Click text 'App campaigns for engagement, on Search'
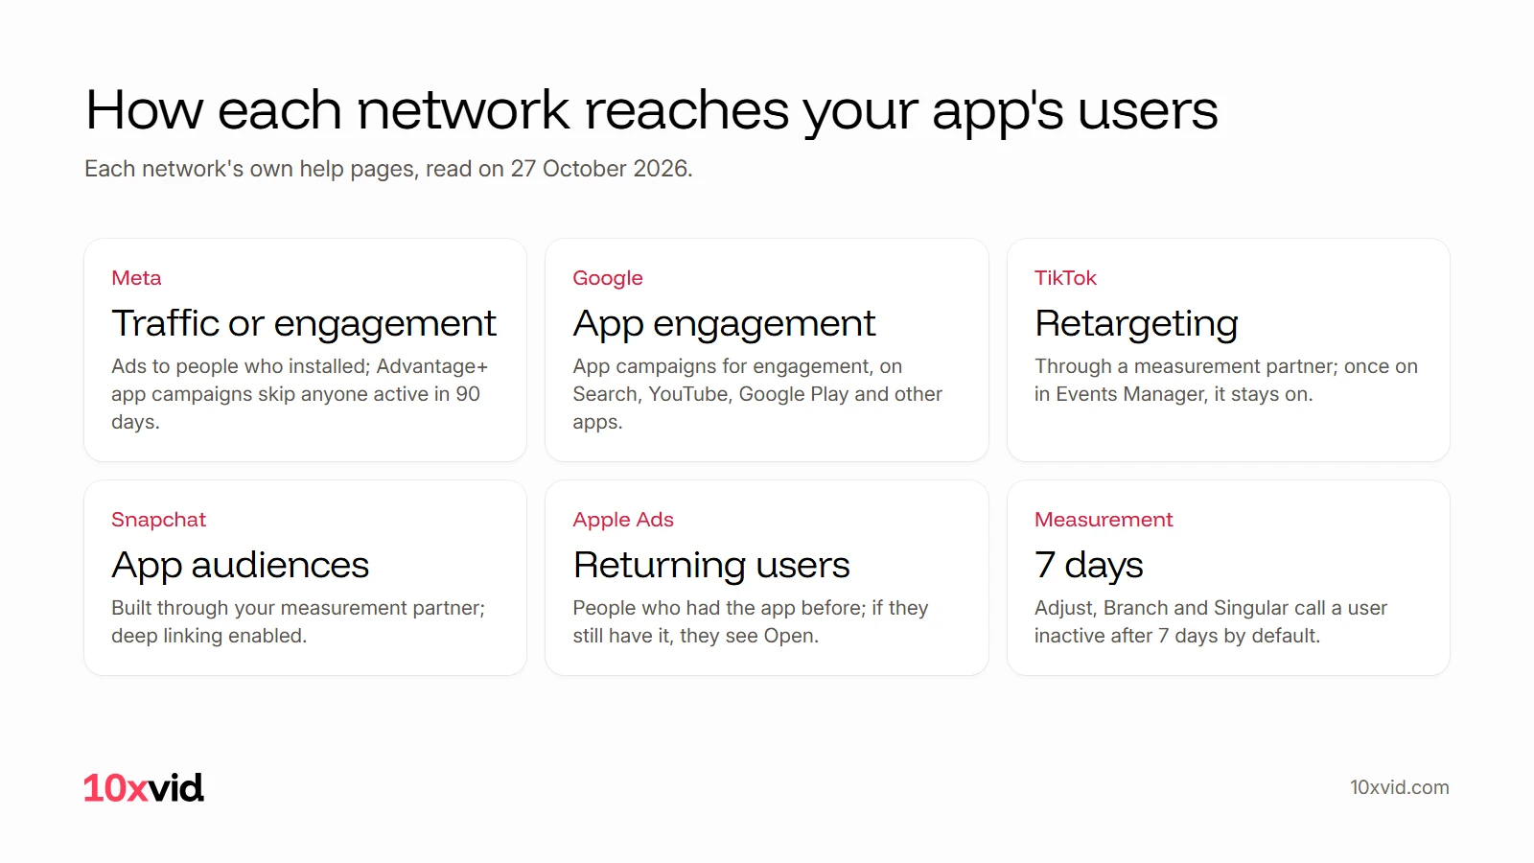The image size is (1534, 863). click(737, 380)
